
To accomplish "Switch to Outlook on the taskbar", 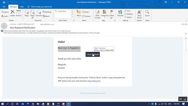I will coord(68,104).
